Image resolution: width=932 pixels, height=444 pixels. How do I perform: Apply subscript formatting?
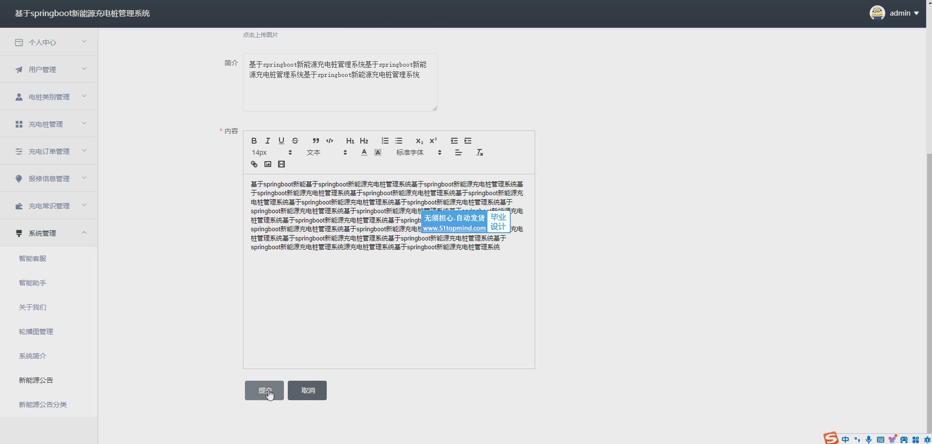click(419, 141)
